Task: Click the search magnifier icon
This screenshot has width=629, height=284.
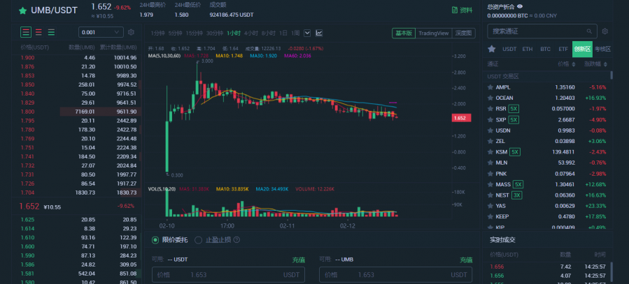Action: tap(589, 31)
